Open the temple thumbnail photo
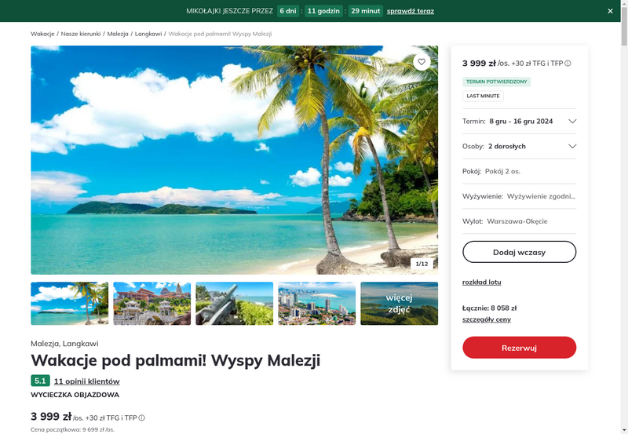 (x=152, y=304)
